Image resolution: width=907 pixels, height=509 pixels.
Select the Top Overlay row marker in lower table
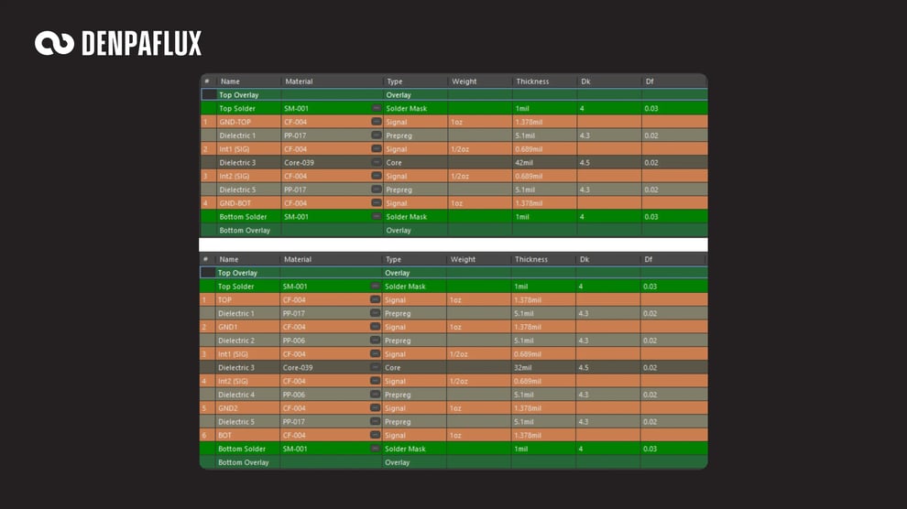(x=208, y=273)
